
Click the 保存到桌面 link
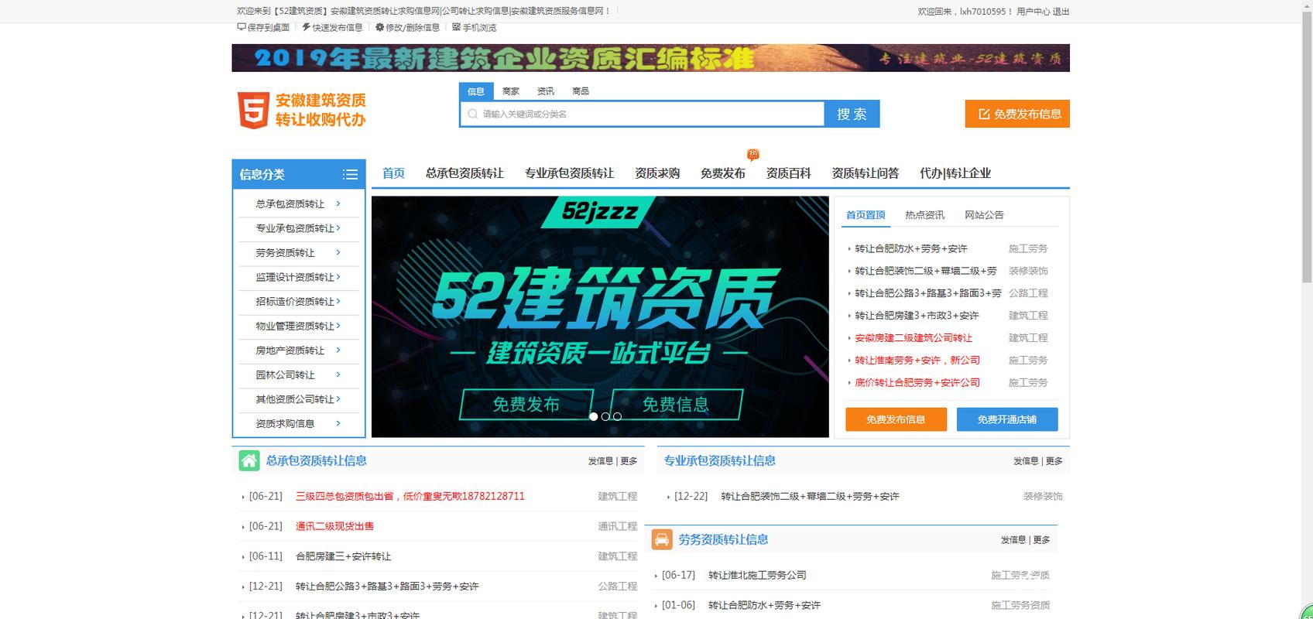[263, 27]
